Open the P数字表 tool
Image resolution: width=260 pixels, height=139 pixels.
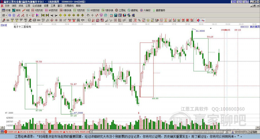coord(66,10)
